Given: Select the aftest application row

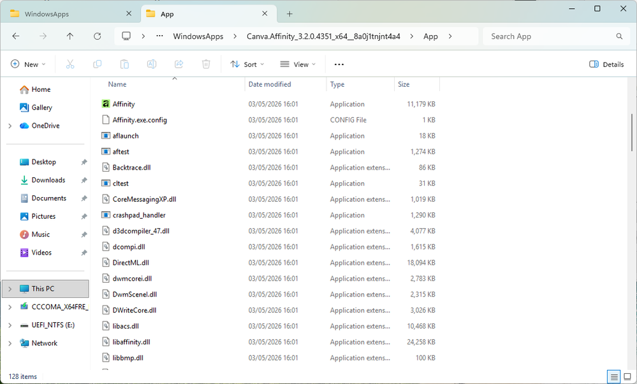Looking at the screenshot, I should [268, 152].
